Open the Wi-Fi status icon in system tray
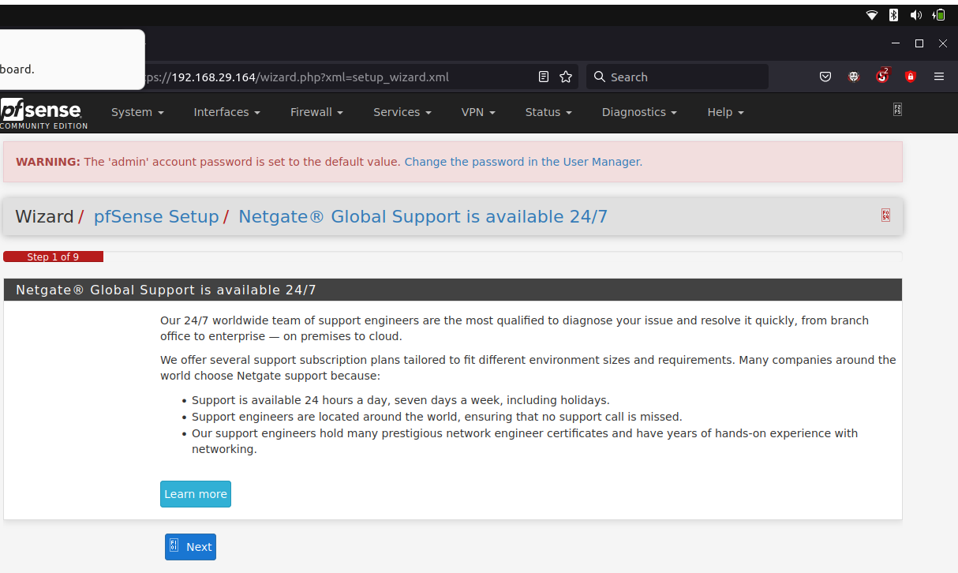 pyautogui.click(x=872, y=15)
